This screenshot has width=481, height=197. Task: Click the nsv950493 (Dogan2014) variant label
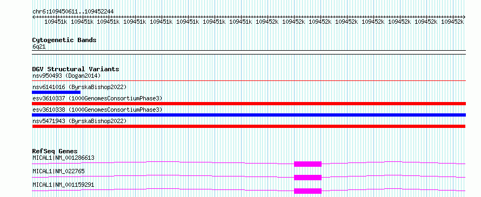point(66,76)
